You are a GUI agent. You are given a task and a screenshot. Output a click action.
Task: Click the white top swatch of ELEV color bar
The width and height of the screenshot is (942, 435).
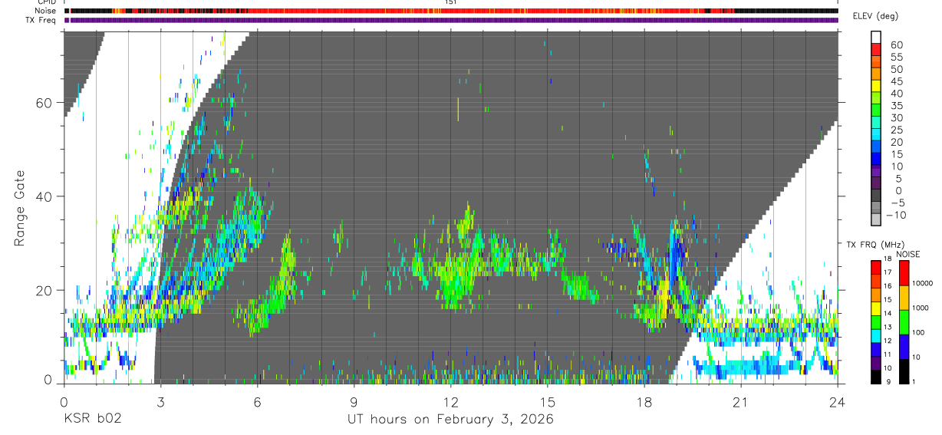click(876, 38)
